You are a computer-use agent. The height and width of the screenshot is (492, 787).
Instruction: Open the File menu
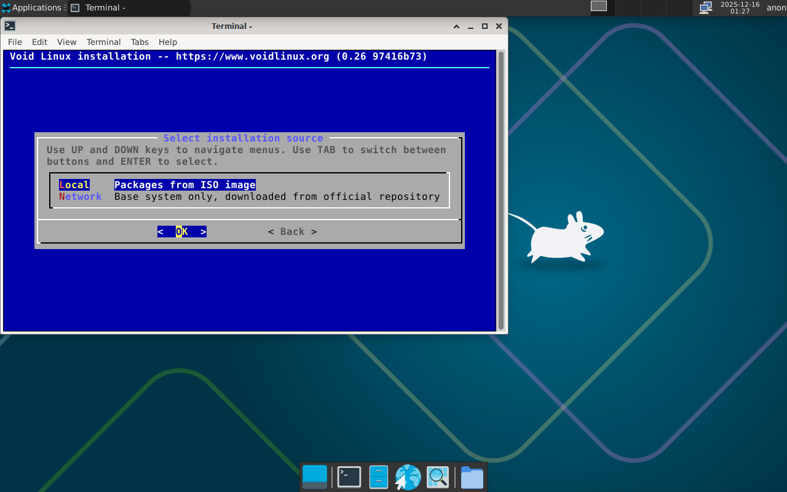click(15, 42)
